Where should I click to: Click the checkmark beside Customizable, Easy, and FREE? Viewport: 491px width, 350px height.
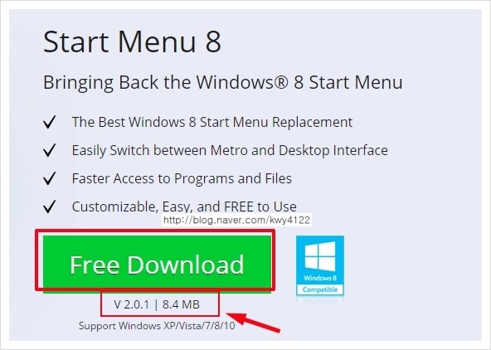pos(50,207)
